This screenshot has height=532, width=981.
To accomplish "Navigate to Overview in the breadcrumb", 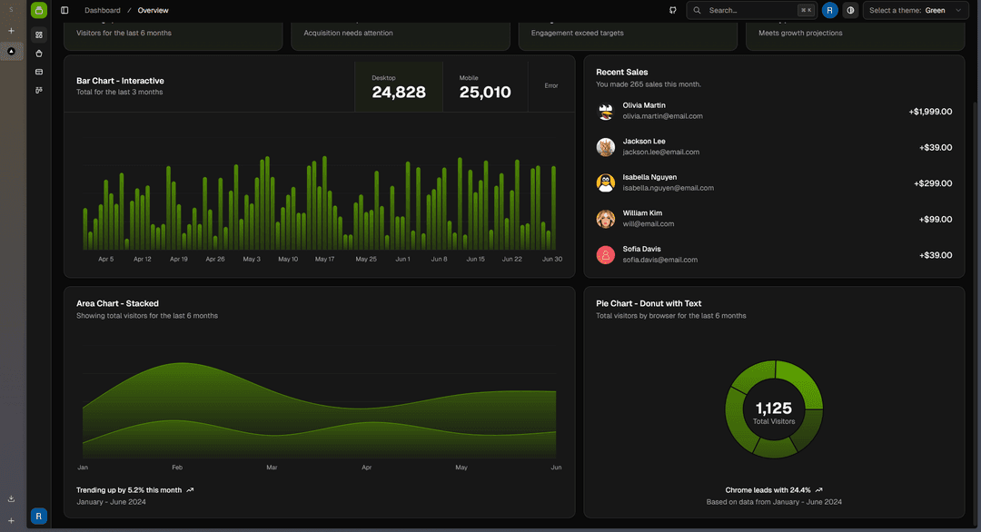I will click(x=153, y=10).
